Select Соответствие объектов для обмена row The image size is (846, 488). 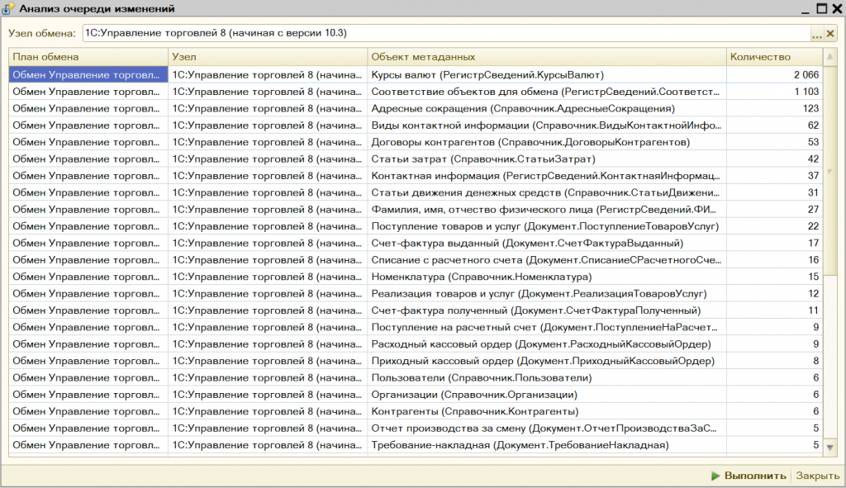(416, 92)
